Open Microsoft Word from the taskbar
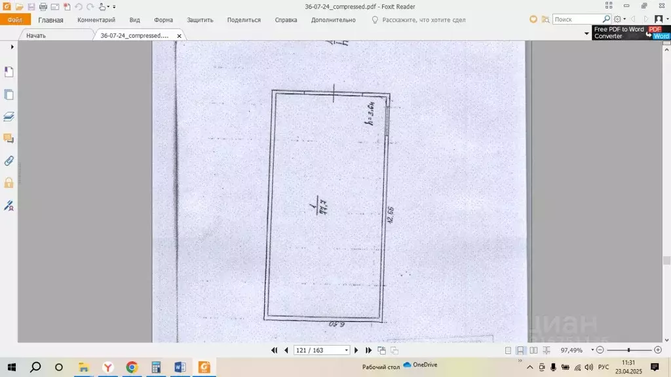The image size is (671, 377). click(180, 367)
